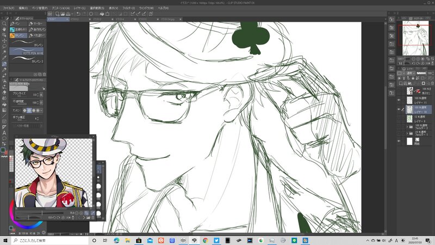Select the Text tool
435x245 pixels.
point(4,133)
